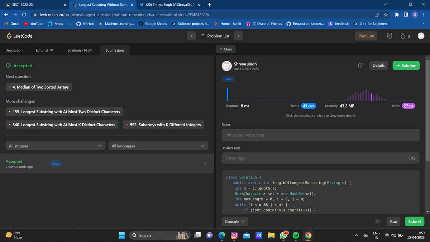Open problem 340 At Most K Distinct Characters
The height and width of the screenshot is (242, 430).
click(x=62, y=125)
